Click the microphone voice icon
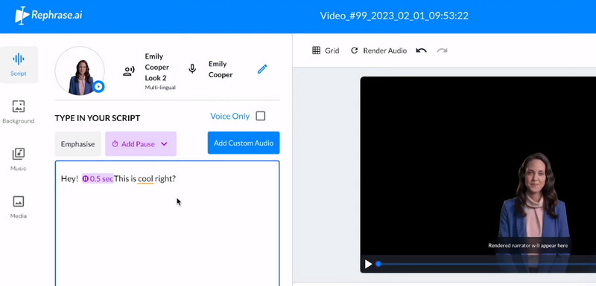The width and height of the screenshot is (596, 286). (x=192, y=69)
